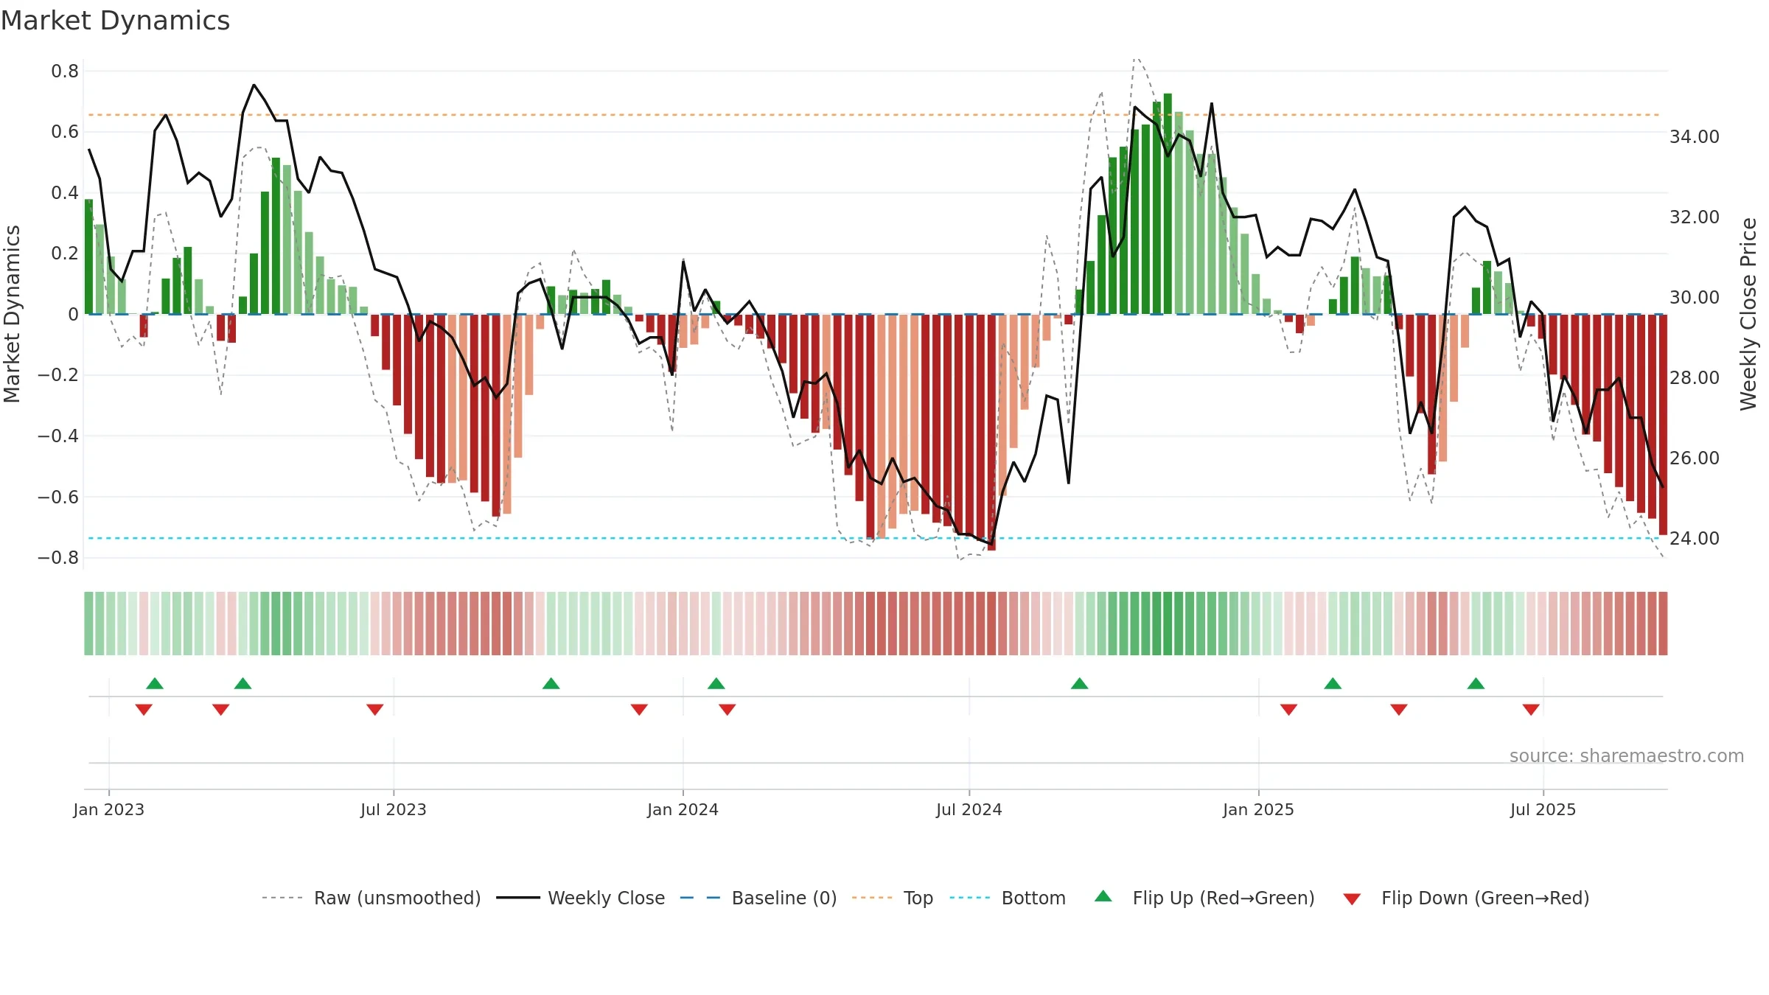The height and width of the screenshot is (995, 1769).
Task: Click the deepest dark red bar in mid-2024
Action: (x=991, y=433)
